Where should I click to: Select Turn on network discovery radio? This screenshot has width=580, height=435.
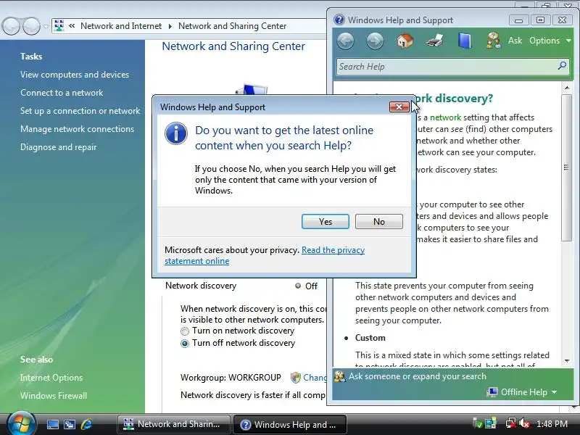tap(185, 331)
